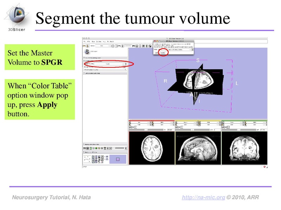The width and height of the screenshot is (281, 210).
Task: Toggle the label outline option in yellow slice controls
Action: click(199, 125)
